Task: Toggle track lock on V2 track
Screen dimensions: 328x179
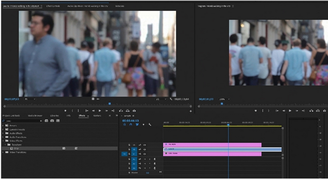Action: 130,150
